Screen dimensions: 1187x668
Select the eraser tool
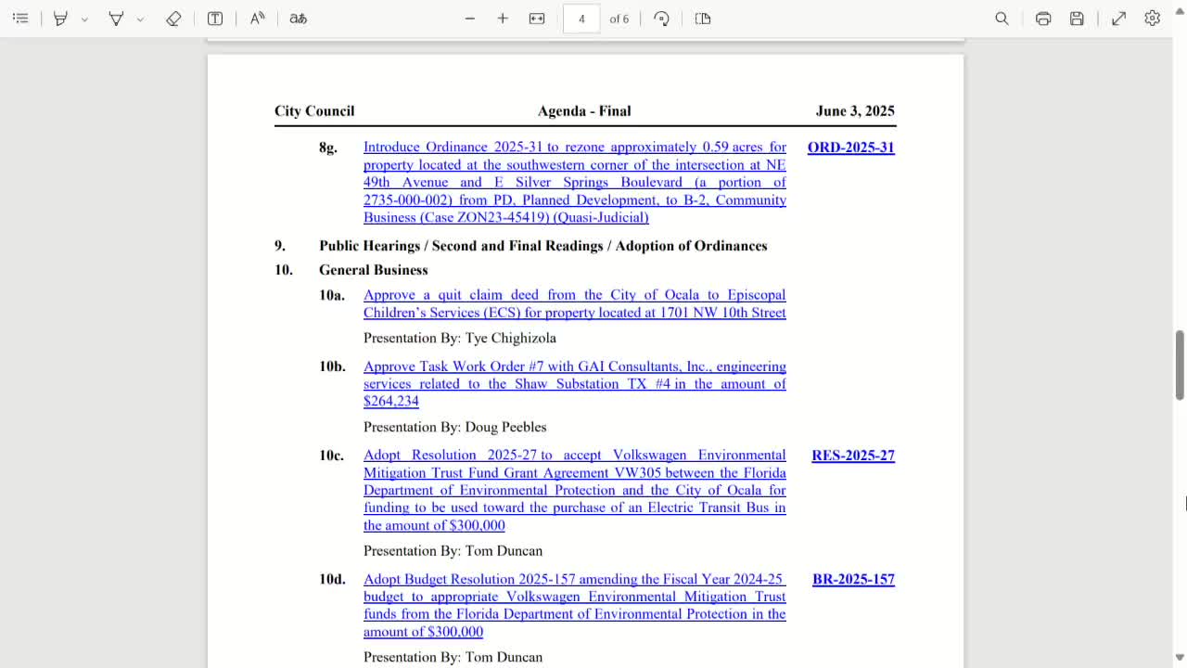coord(173,19)
